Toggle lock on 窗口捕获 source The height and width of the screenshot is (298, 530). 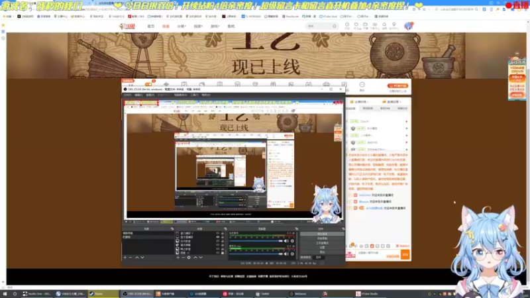223,233
